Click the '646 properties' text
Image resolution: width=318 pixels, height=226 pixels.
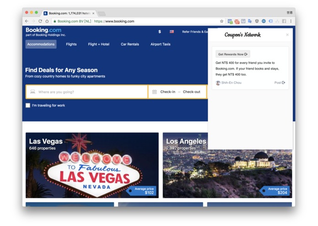point(42,148)
